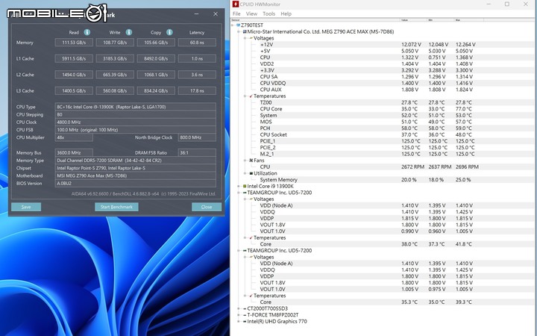
Task: Click the Save button in AIDA64 benchmark
Action: click(x=26, y=207)
